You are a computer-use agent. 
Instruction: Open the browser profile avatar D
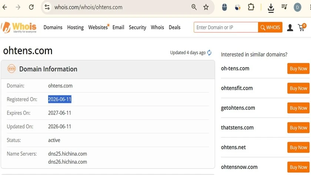(x=297, y=7)
